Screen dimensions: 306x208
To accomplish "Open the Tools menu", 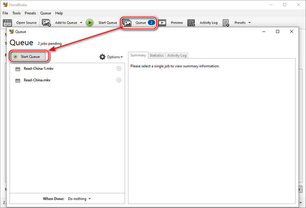I will pyautogui.click(x=16, y=13).
